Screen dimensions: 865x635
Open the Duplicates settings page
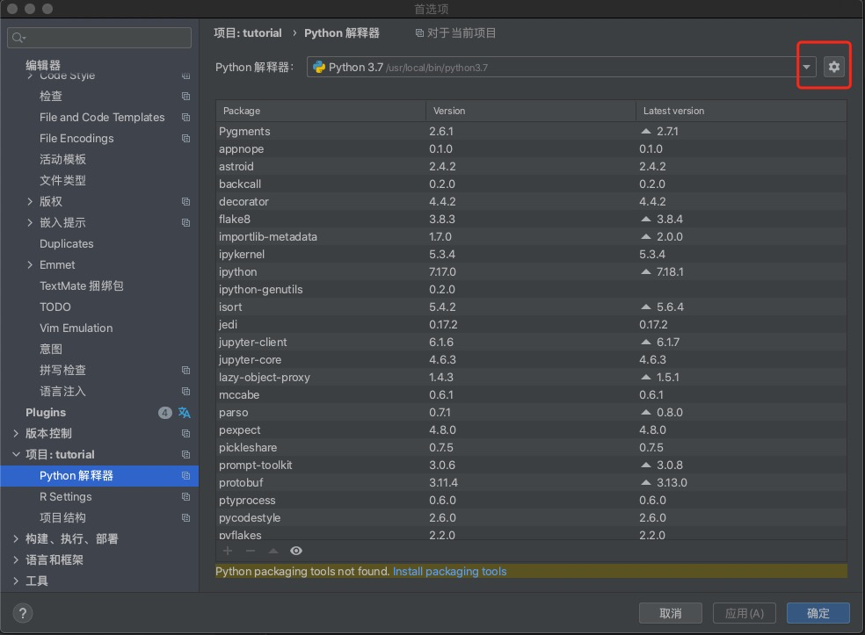66,243
